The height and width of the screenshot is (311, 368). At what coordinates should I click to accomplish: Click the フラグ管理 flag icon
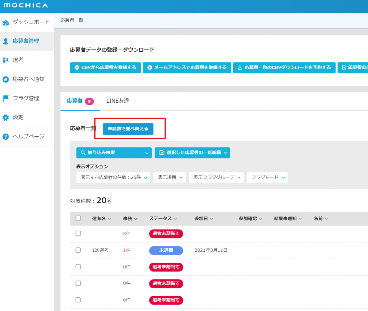(5, 98)
